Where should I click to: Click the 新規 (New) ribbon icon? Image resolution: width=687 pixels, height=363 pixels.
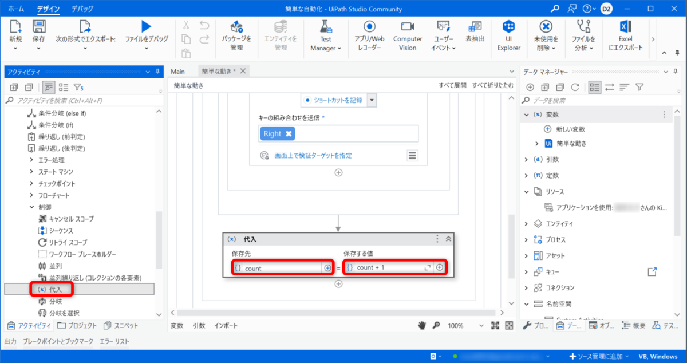click(15, 27)
